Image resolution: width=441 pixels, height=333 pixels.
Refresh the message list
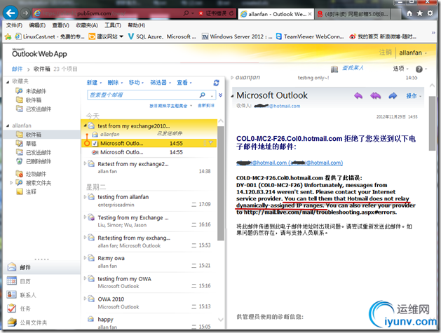[x=216, y=83]
